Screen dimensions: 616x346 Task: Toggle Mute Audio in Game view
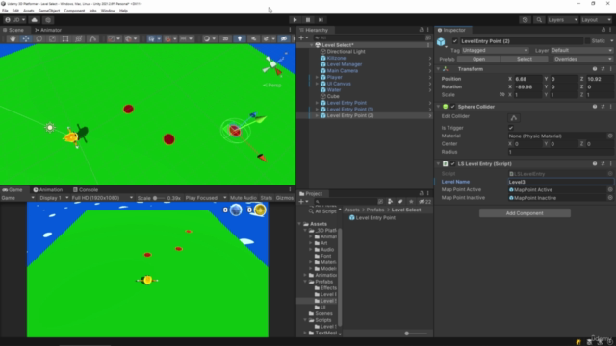243,198
